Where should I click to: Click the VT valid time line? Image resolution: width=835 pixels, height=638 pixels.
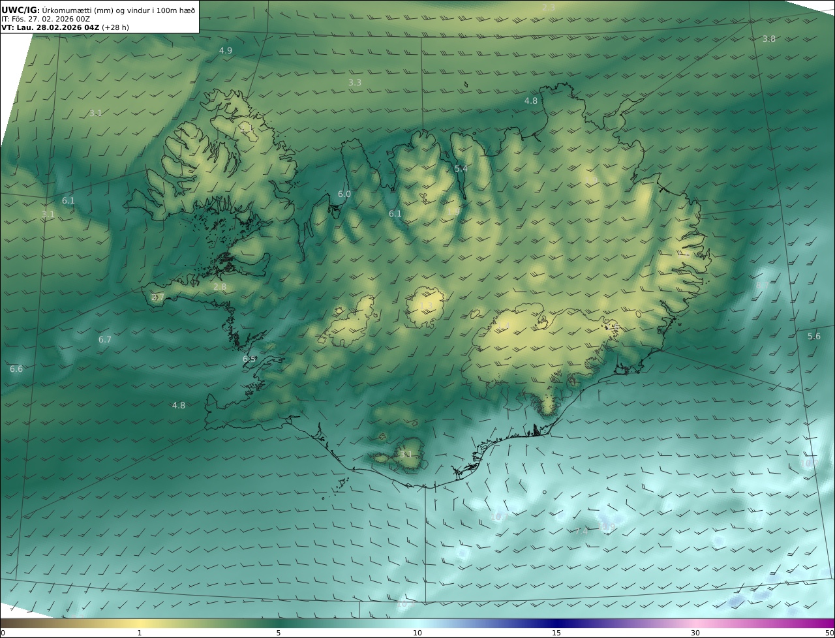(64, 28)
